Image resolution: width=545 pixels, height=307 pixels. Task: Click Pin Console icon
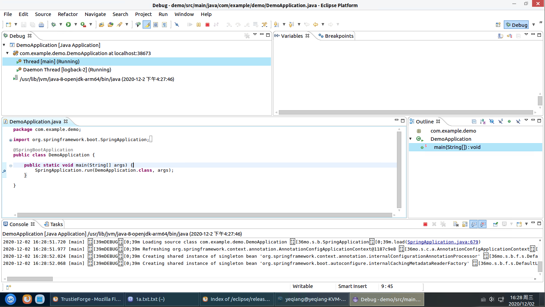[495, 224]
